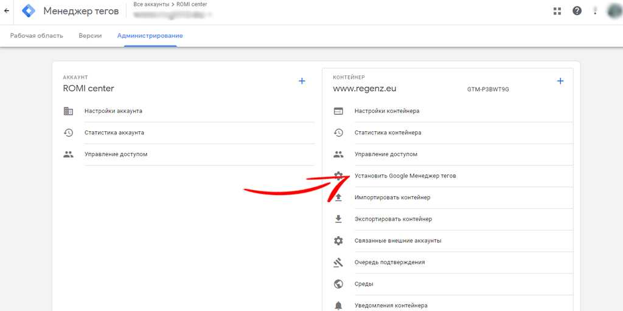Open Статистика аккаунта
The width and height of the screenshot is (623, 311).
pos(114,132)
